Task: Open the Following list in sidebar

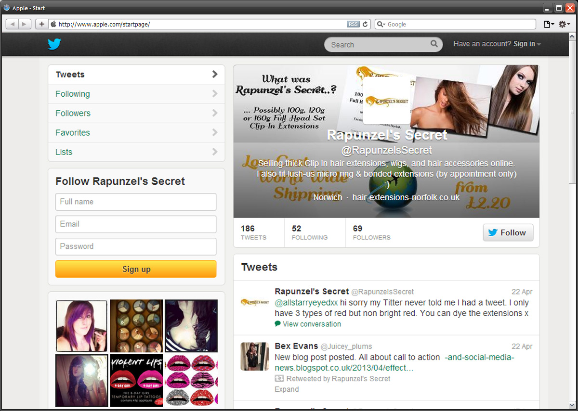Action: [x=136, y=94]
